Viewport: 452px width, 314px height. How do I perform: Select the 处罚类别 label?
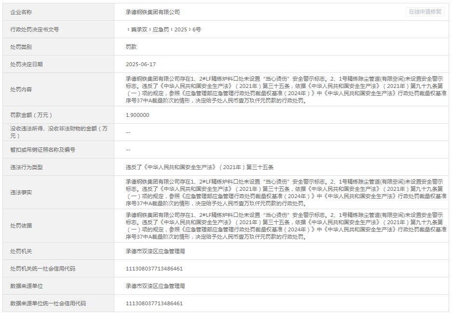(x=21, y=47)
